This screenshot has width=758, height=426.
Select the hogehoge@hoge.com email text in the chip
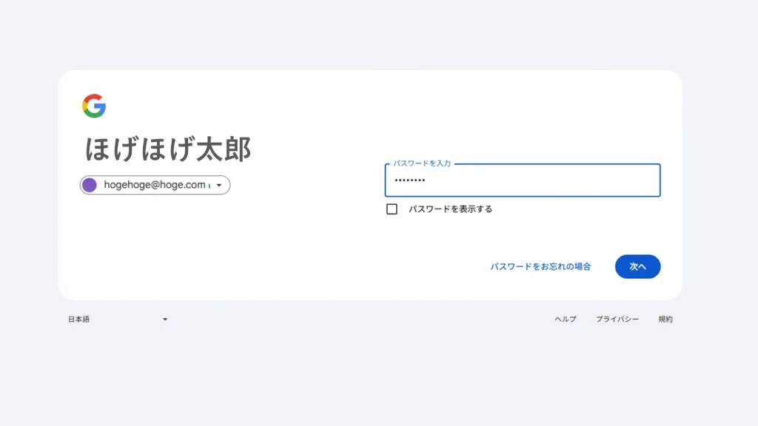(154, 185)
